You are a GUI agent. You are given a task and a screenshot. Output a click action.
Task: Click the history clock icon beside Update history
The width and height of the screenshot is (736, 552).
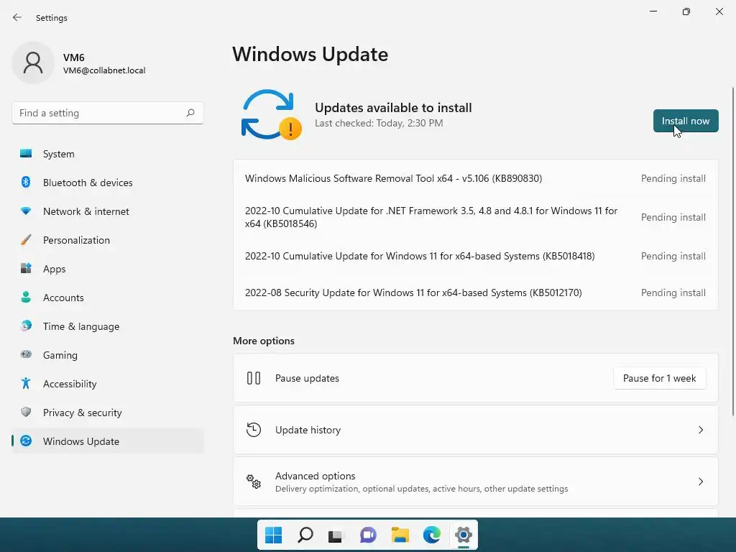[x=254, y=430]
